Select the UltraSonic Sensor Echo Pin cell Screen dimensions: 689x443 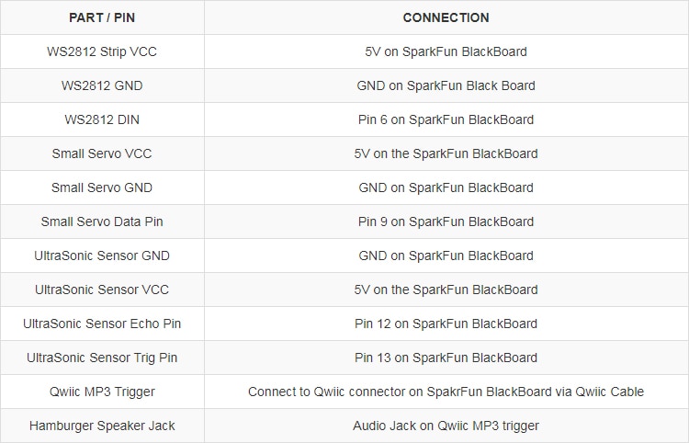click(102, 324)
